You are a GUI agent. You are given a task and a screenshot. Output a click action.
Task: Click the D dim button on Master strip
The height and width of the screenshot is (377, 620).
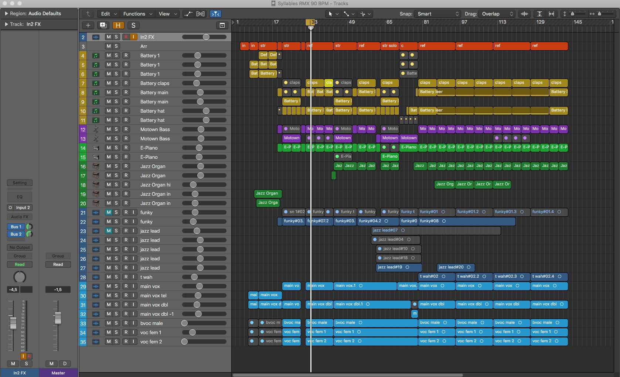(x=65, y=364)
